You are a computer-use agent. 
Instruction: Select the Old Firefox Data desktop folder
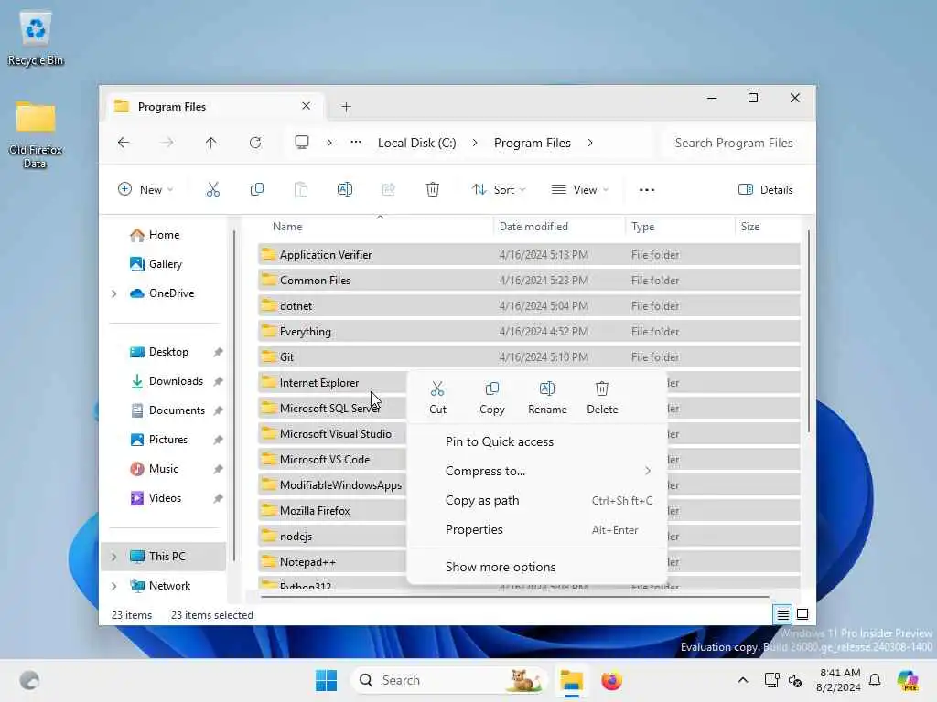coord(36,134)
